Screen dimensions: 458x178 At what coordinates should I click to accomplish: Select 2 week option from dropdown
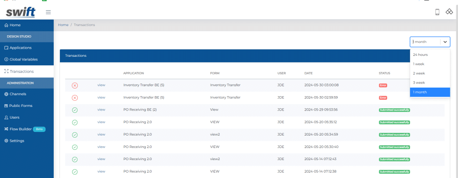click(x=430, y=73)
